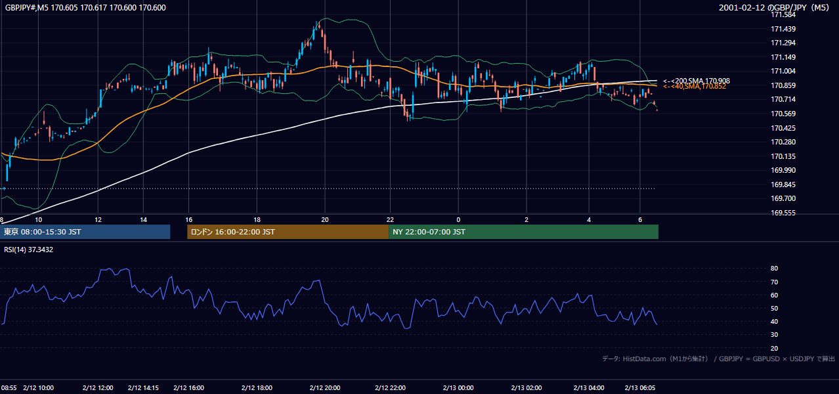Click the 2/13 06:05 bottom time label
The height and width of the screenshot is (394, 839).
641,387
